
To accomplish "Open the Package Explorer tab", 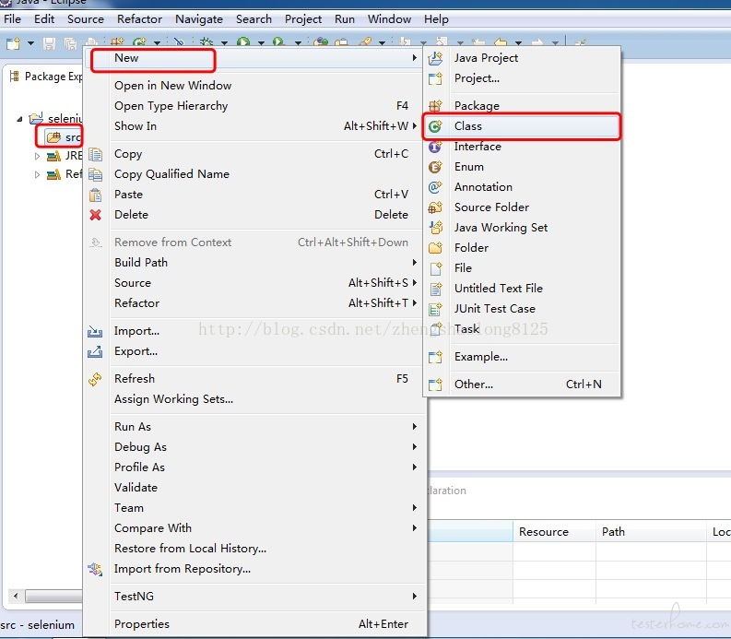I will pos(46,77).
